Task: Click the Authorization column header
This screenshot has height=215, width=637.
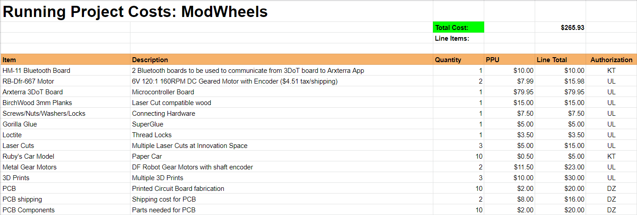Action: click(612, 59)
